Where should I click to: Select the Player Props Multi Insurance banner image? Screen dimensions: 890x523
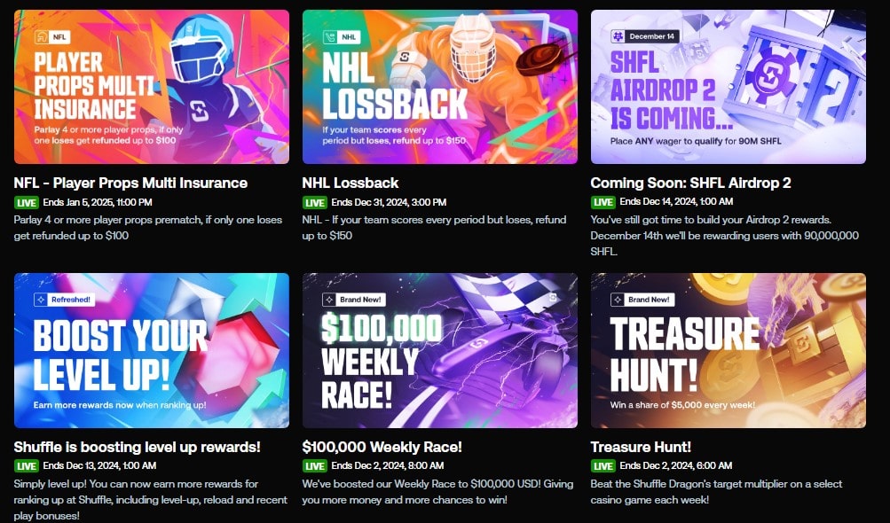[152, 87]
